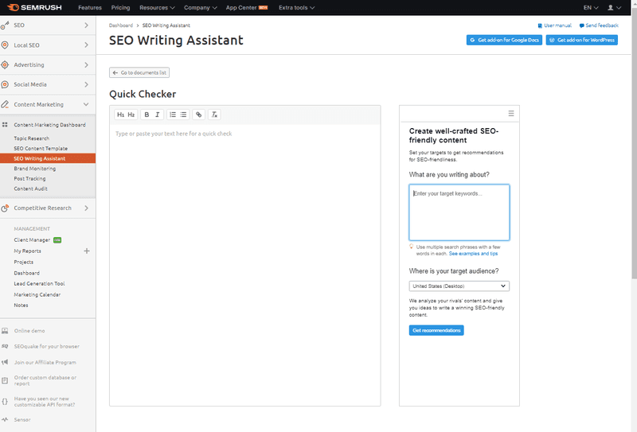Select SEO Content Template

[x=41, y=148]
